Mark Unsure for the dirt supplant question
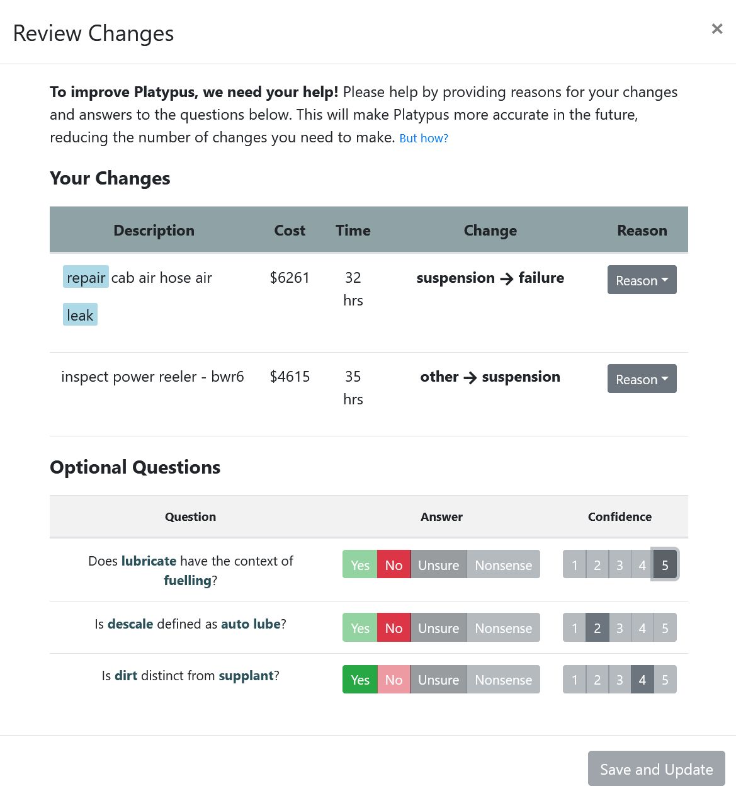 point(438,680)
